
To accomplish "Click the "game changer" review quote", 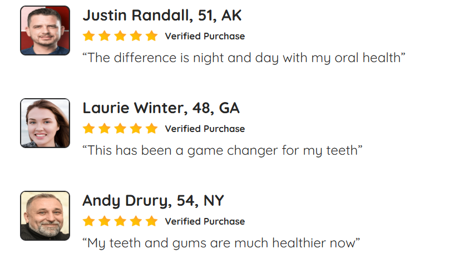I will click(x=223, y=150).
